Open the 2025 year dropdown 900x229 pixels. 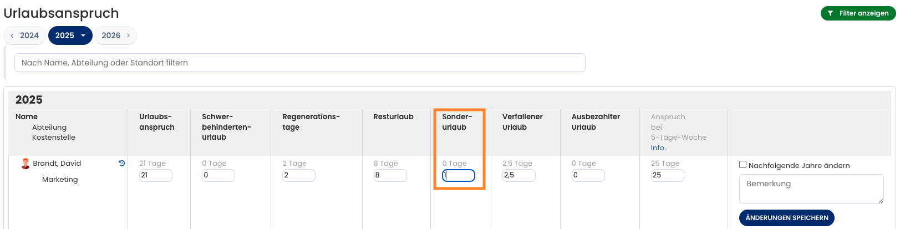click(70, 35)
